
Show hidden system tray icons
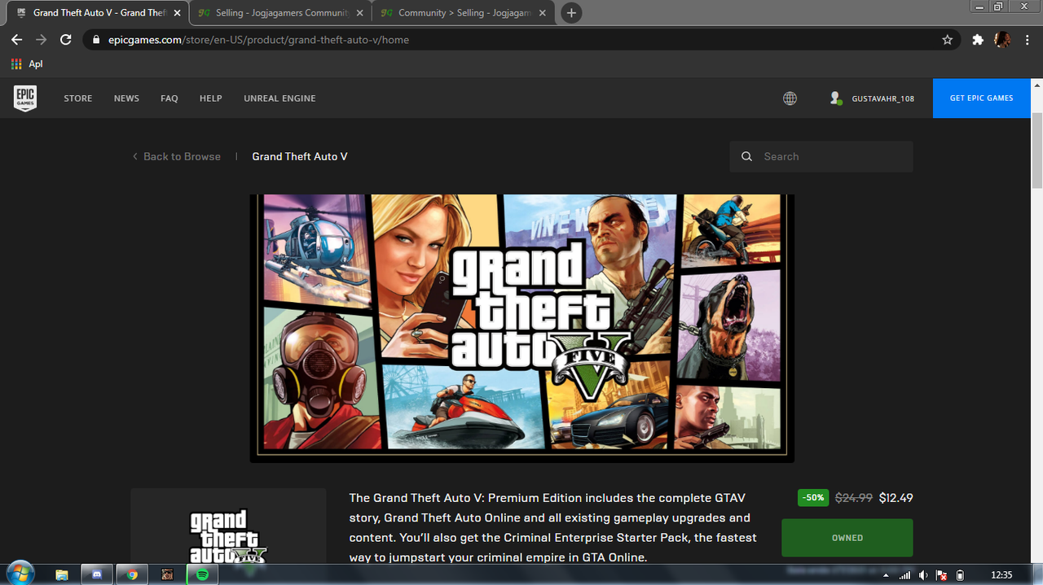(886, 575)
